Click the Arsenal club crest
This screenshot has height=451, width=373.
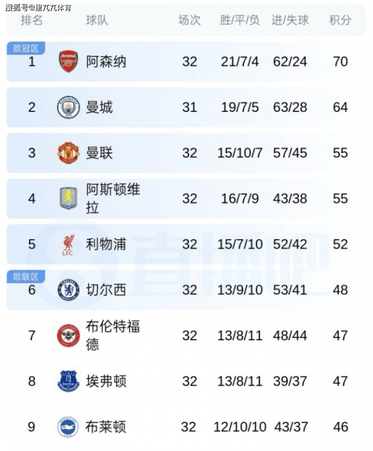point(68,61)
